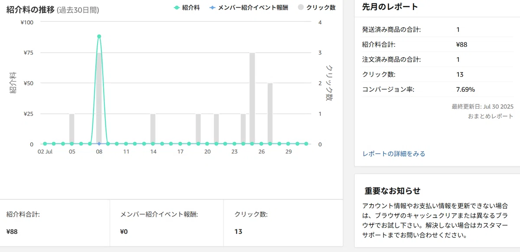Click the tall gray click bar at Jul 25
Screen dimensions: 520x252
pos(252,98)
